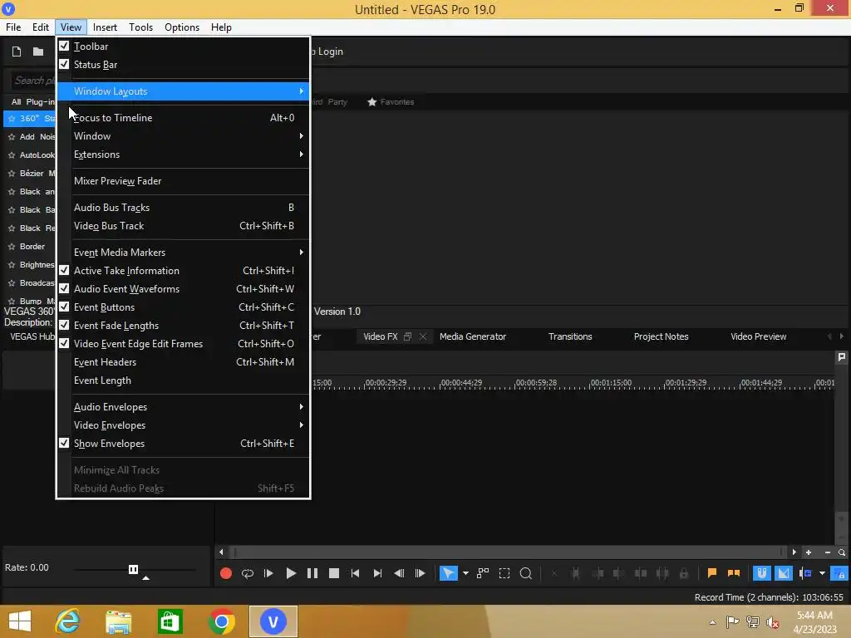Click timeline zoom out minus icon
The height and width of the screenshot is (638, 851).
tap(828, 552)
